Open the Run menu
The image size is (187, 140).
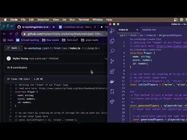pos(72,20)
